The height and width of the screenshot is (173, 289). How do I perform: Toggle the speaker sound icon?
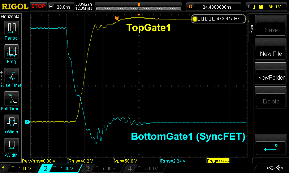point(279,168)
